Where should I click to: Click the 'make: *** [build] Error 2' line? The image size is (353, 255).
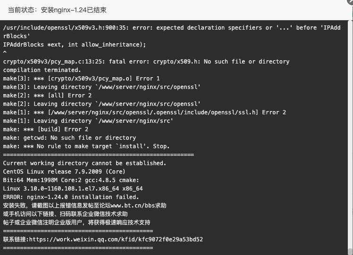pos(45,129)
